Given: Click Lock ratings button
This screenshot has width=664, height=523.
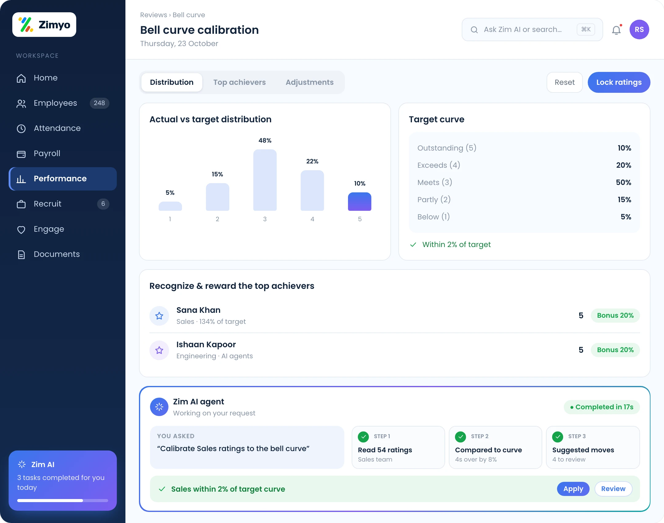Looking at the screenshot, I should coord(619,82).
